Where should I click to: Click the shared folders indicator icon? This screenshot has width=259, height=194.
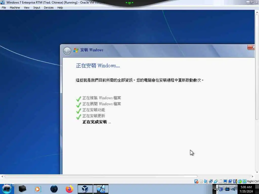click(221, 181)
